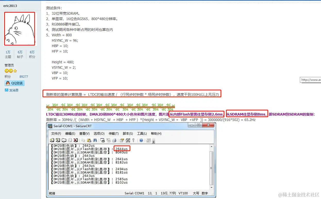The image size is (321, 199).
Task: Click terminal value '8040us'
Action: [122, 152]
